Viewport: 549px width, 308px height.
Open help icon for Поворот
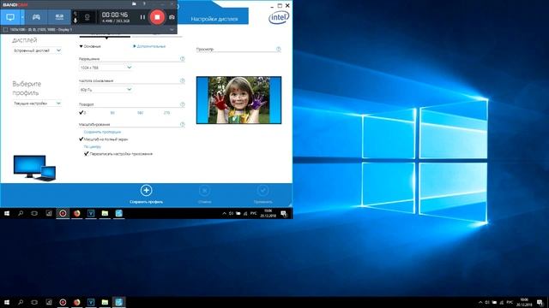[x=183, y=104]
